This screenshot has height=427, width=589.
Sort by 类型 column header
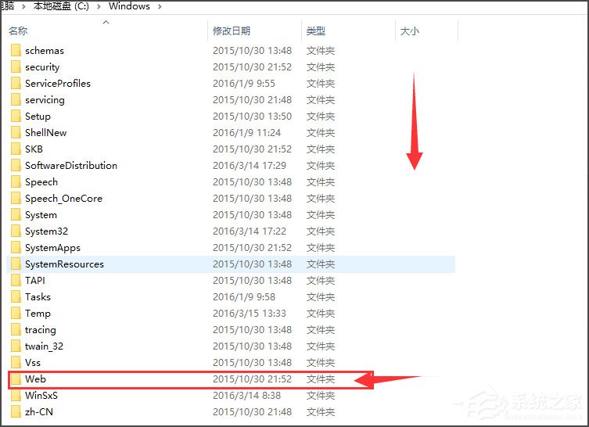[x=316, y=31]
